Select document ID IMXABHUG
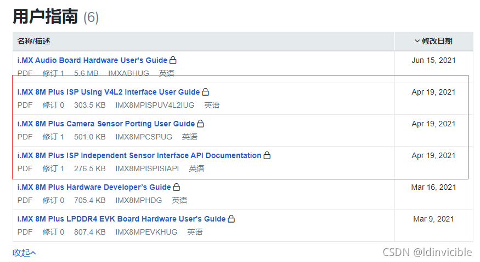This screenshot has width=480, height=262. 128,73
